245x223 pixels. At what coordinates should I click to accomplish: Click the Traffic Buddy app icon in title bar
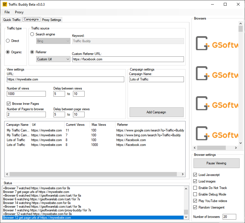(5, 5)
